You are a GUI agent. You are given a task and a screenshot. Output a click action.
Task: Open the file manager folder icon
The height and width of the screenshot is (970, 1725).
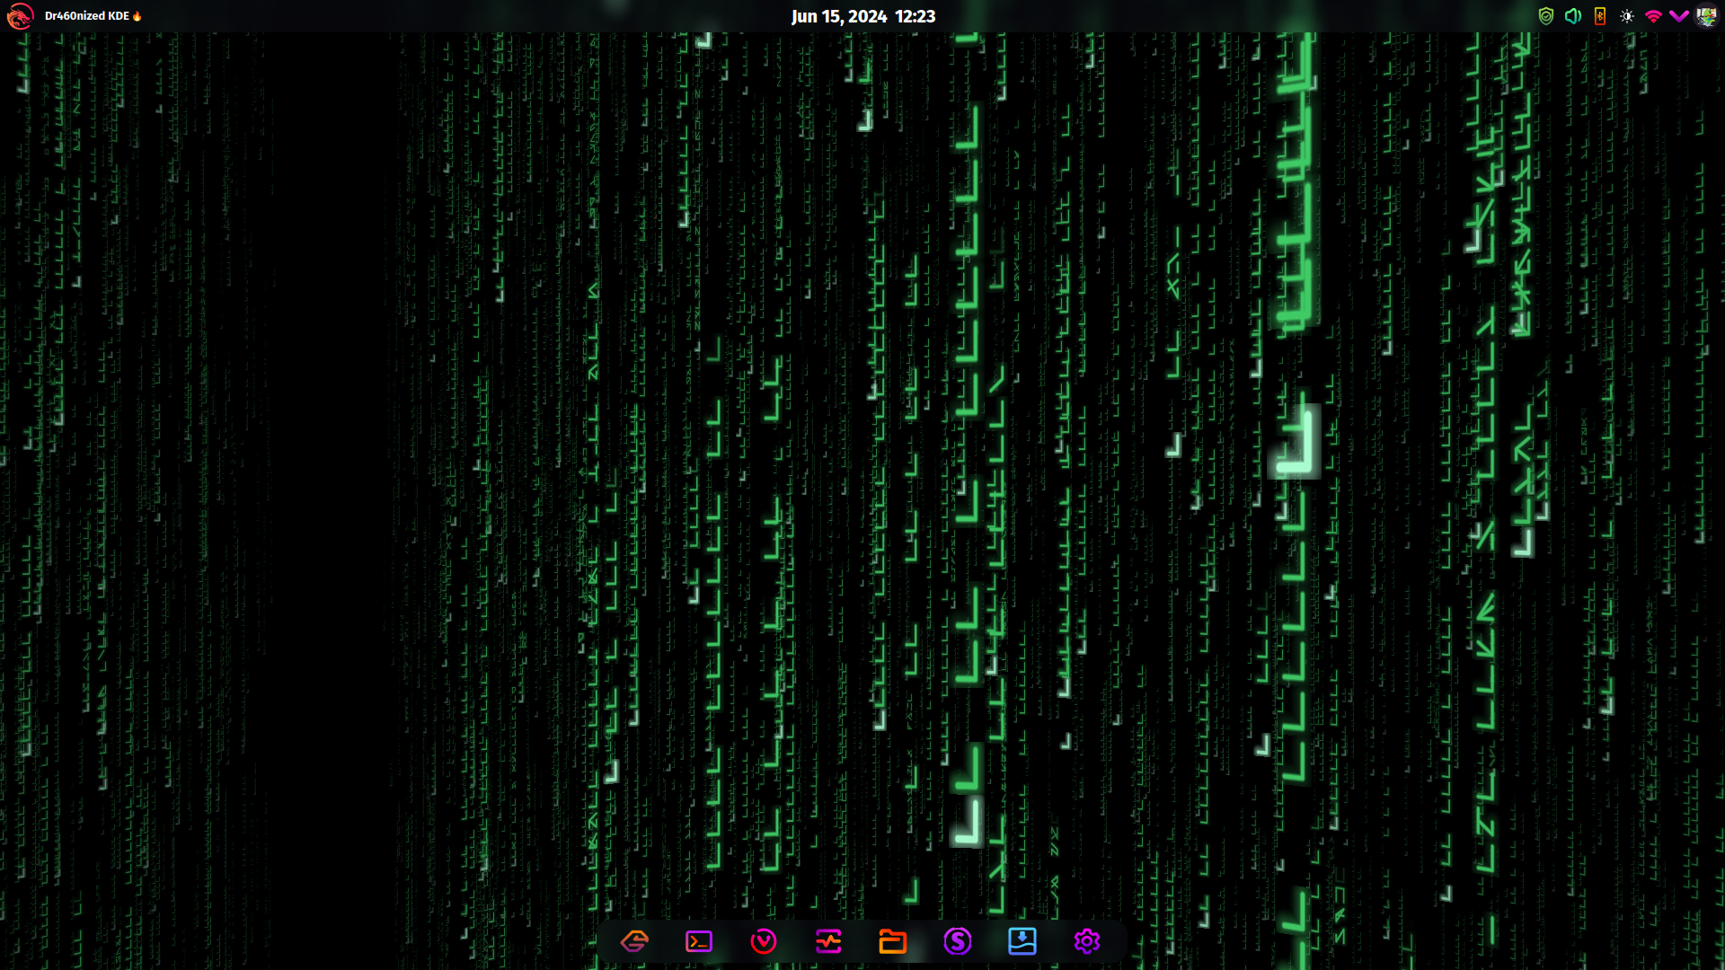pyautogui.click(x=892, y=941)
